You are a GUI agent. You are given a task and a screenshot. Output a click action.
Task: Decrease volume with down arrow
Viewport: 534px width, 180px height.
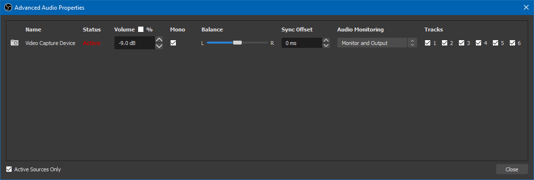159,46
